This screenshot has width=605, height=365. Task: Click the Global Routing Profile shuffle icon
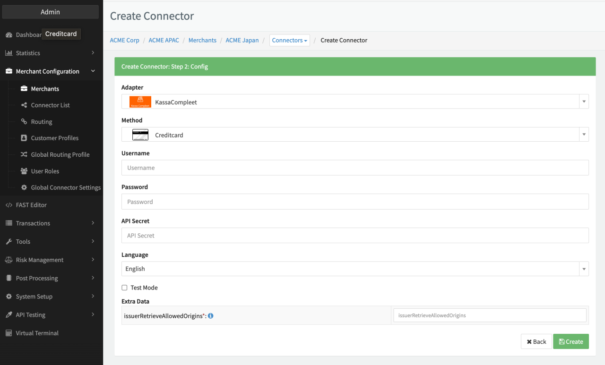click(x=24, y=154)
